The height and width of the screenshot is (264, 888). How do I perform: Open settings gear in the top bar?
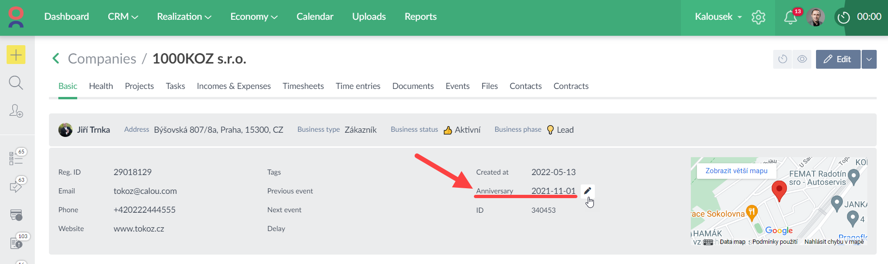pyautogui.click(x=759, y=17)
